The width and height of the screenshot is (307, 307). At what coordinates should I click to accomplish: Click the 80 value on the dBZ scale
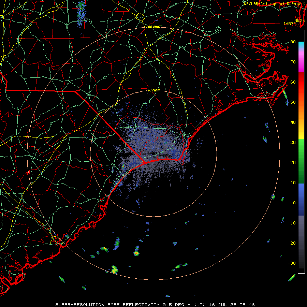pos(293,42)
